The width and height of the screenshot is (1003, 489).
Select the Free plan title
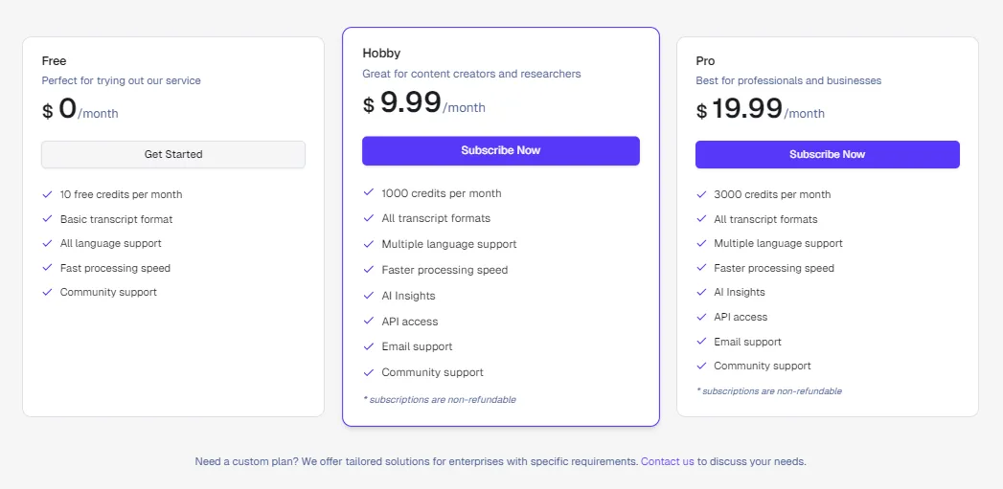pyautogui.click(x=55, y=61)
